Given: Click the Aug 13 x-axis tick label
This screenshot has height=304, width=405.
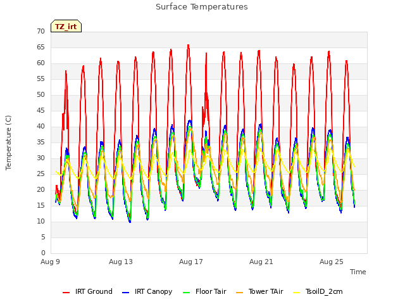Looking at the screenshot, I should click(x=121, y=262).
